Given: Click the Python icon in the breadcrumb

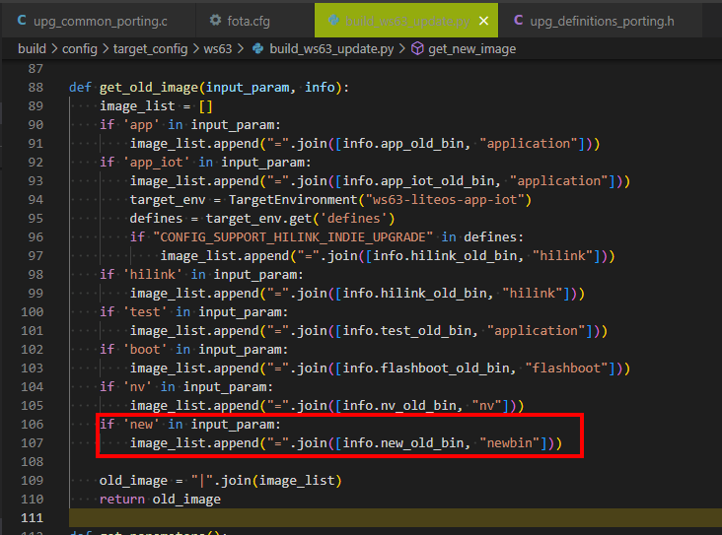Looking at the screenshot, I should pyautogui.click(x=258, y=48).
